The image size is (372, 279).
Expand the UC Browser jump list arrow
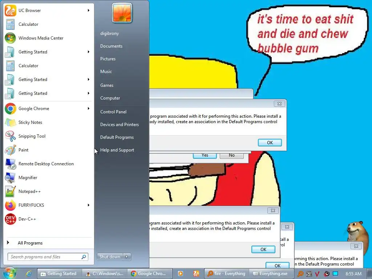coord(89,11)
